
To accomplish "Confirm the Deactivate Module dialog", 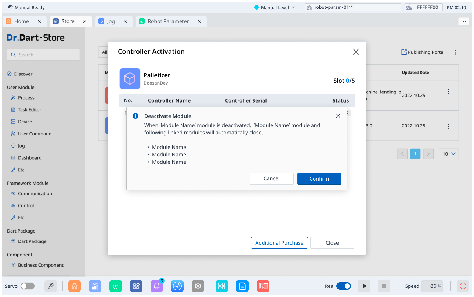I will (319, 179).
